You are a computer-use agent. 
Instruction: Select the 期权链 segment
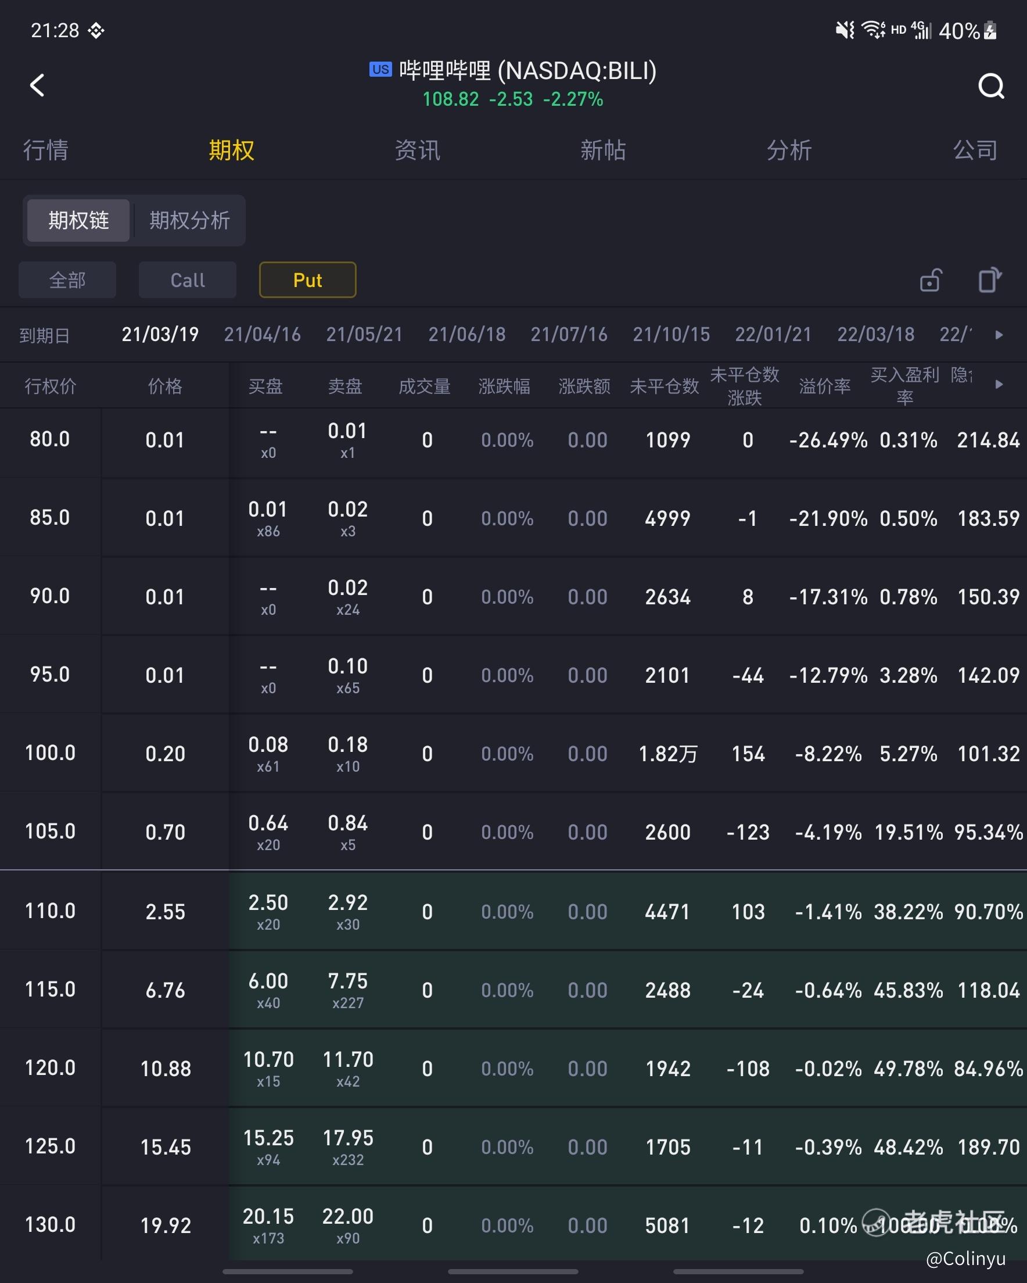click(x=78, y=220)
